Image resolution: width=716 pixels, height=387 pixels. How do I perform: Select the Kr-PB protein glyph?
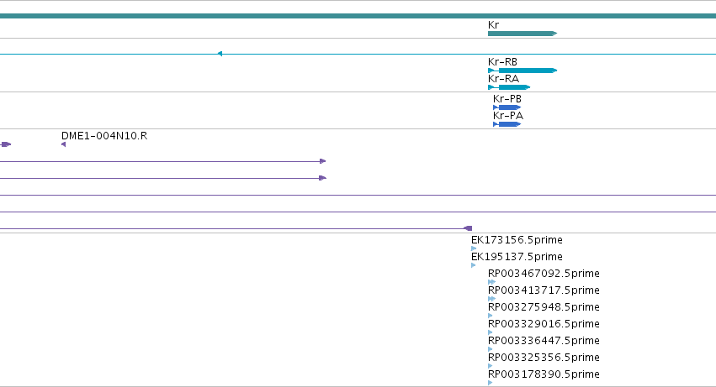click(507, 107)
